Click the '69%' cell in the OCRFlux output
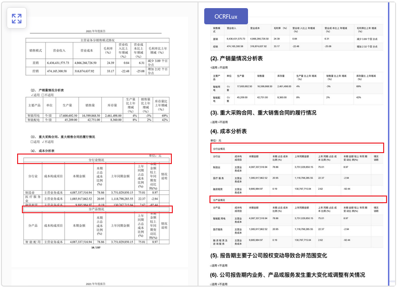This screenshot has width=397, height=289. [358, 86]
